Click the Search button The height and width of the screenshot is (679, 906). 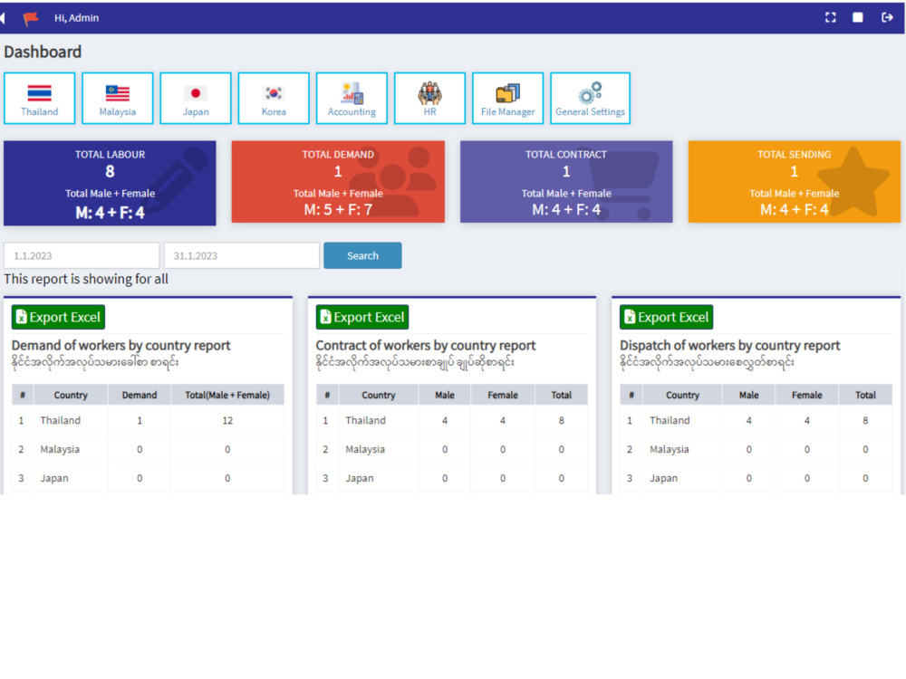pos(362,256)
